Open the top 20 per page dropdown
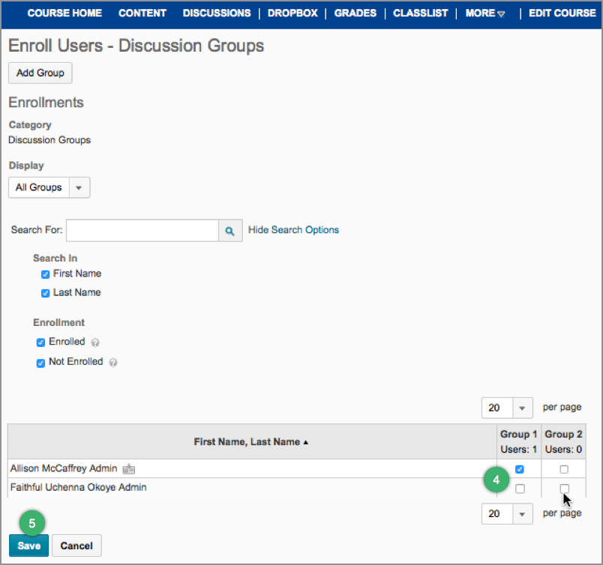 click(x=507, y=408)
